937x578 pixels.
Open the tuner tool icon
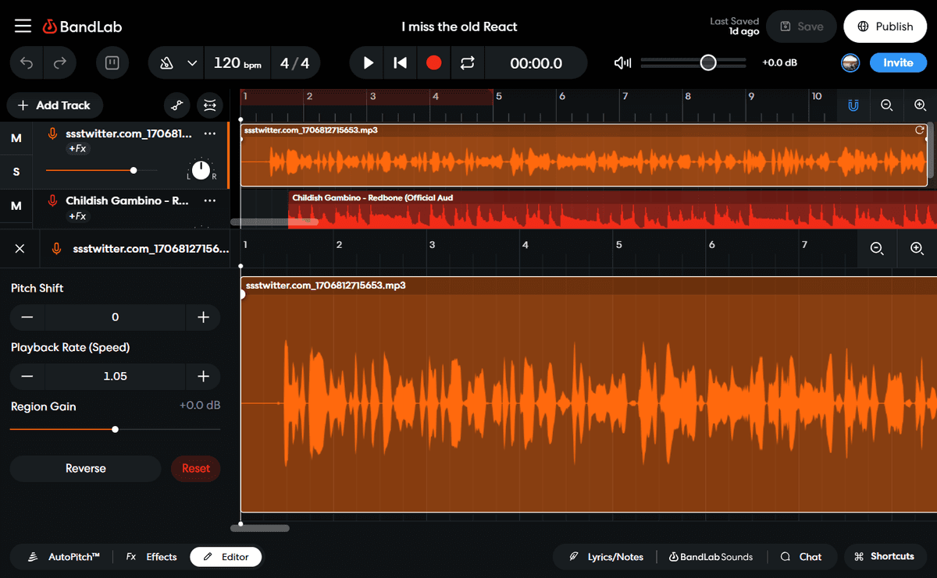pyautogui.click(x=112, y=63)
